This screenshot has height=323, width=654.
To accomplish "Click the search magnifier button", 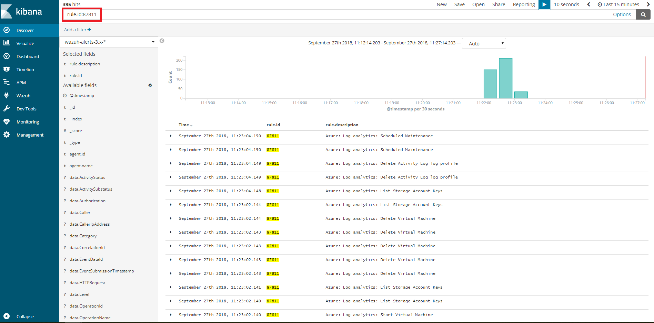I will click(x=643, y=14).
